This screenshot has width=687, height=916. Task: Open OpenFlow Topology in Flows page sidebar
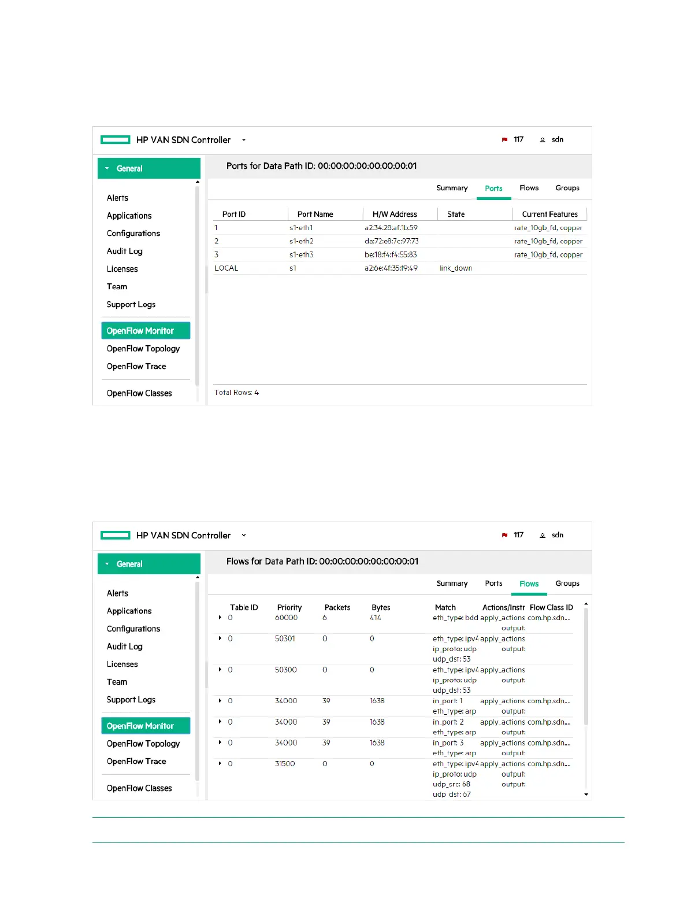143,744
